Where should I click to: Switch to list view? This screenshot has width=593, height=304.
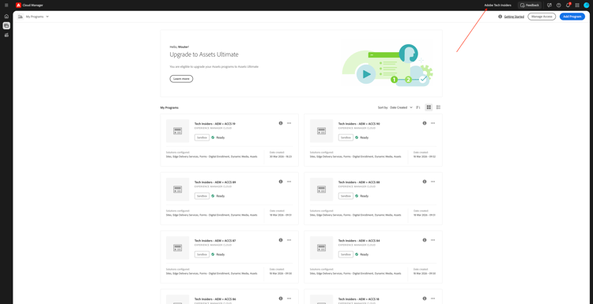[438, 107]
